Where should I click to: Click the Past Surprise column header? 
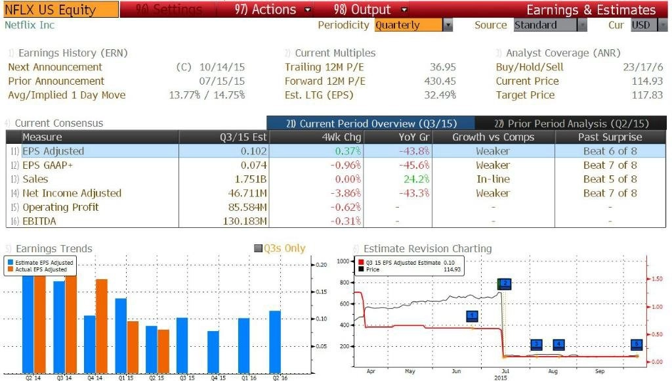pyautogui.click(x=610, y=137)
